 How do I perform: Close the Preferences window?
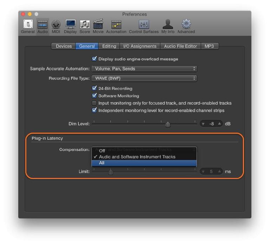click(x=23, y=14)
